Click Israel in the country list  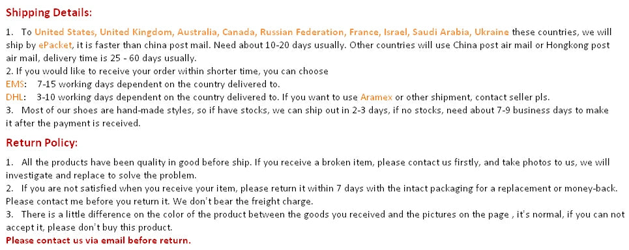[x=396, y=32]
